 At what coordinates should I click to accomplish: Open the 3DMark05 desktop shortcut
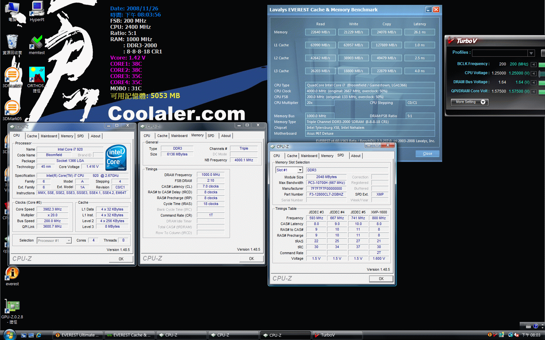pos(12,110)
